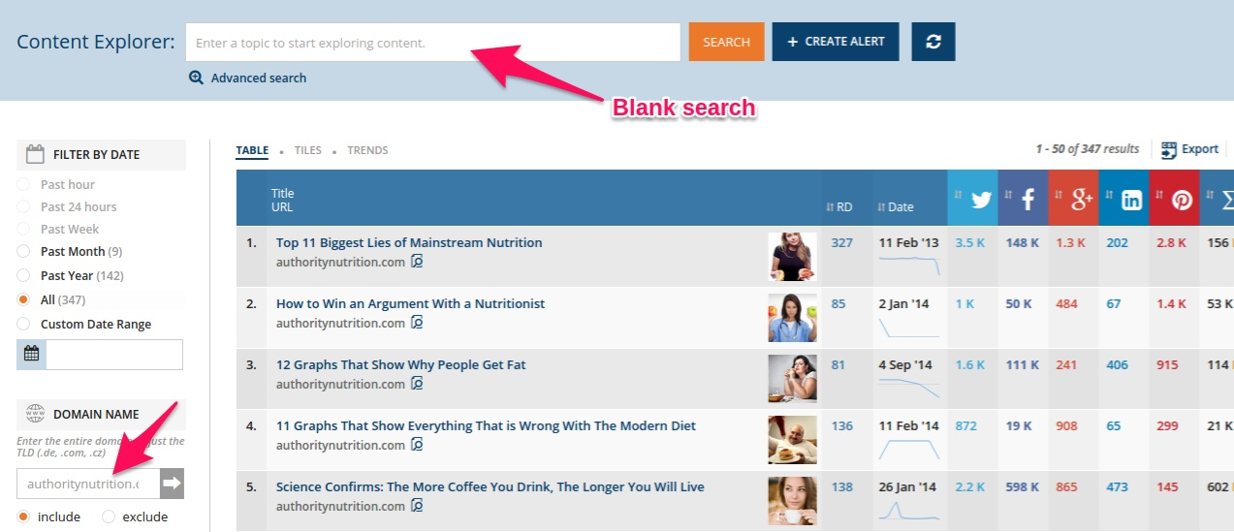
Task: Select the Past Year radio button
Action: (23, 276)
